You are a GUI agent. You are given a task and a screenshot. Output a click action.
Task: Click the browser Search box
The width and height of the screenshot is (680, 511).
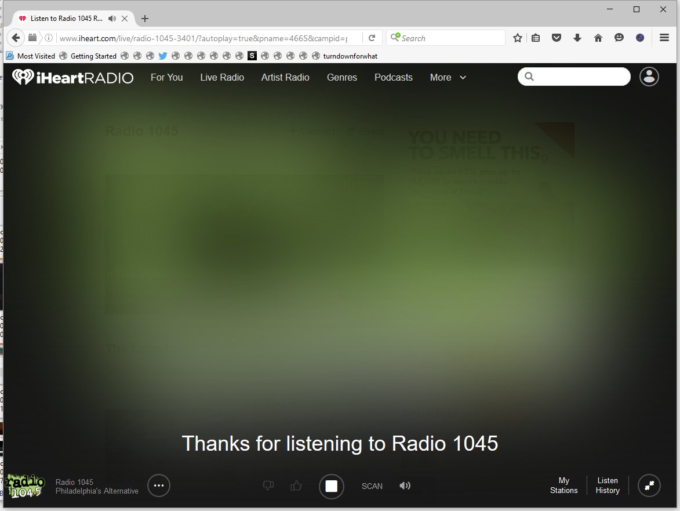(446, 38)
